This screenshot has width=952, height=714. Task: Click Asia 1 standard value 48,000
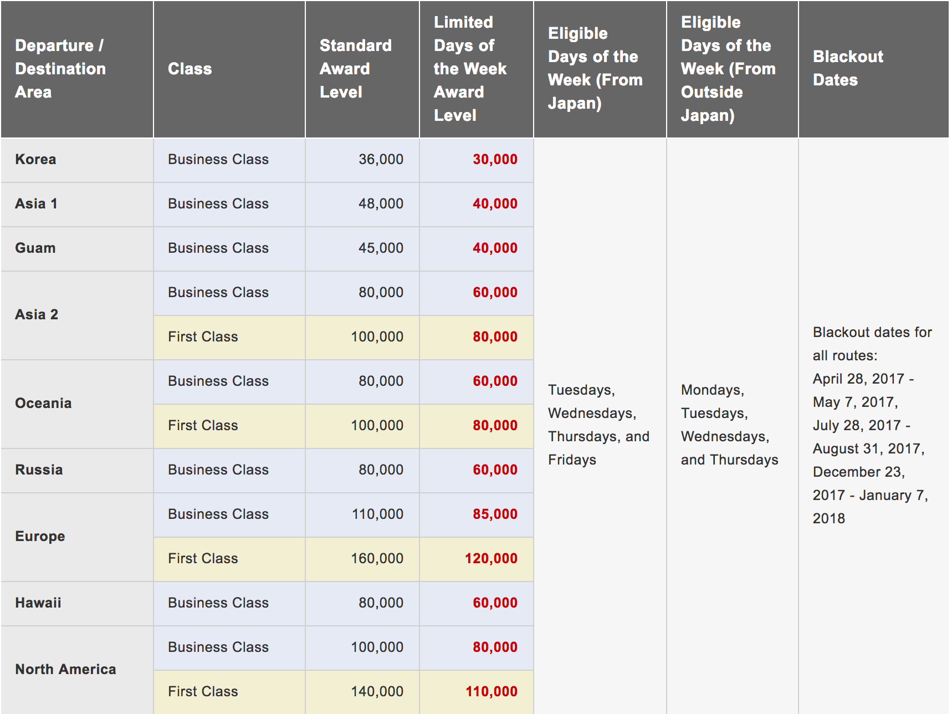point(381,204)
